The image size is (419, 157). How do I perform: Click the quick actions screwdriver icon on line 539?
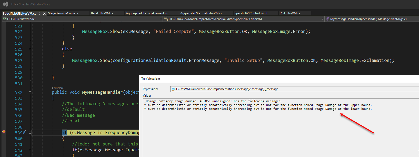point(25,132)
